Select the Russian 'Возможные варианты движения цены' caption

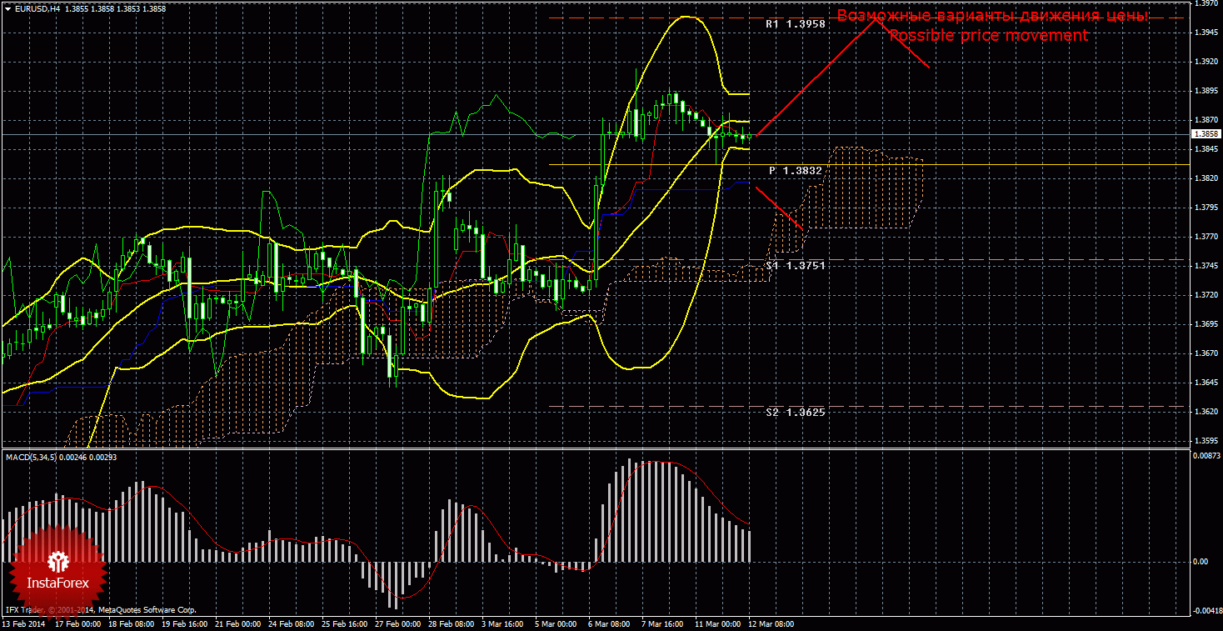tap(992, 16)
